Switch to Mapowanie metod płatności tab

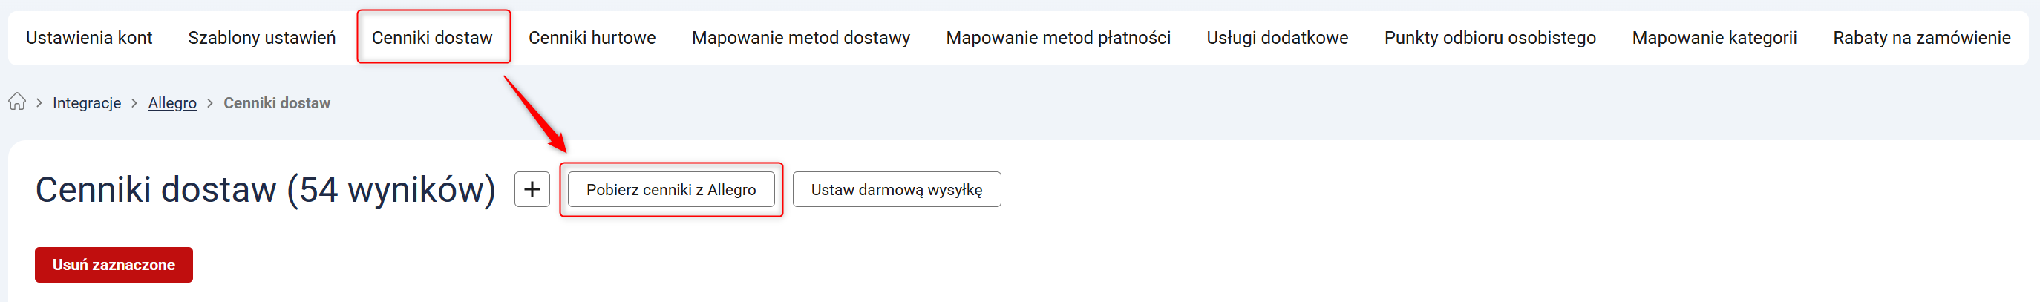pyautogui.click(x=1057, y=38)
